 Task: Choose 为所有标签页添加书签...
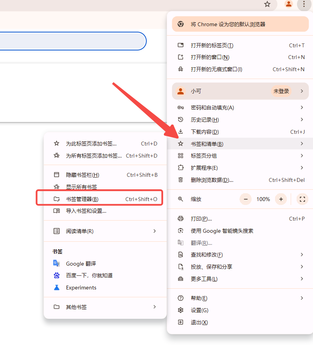tap(105, 156)
